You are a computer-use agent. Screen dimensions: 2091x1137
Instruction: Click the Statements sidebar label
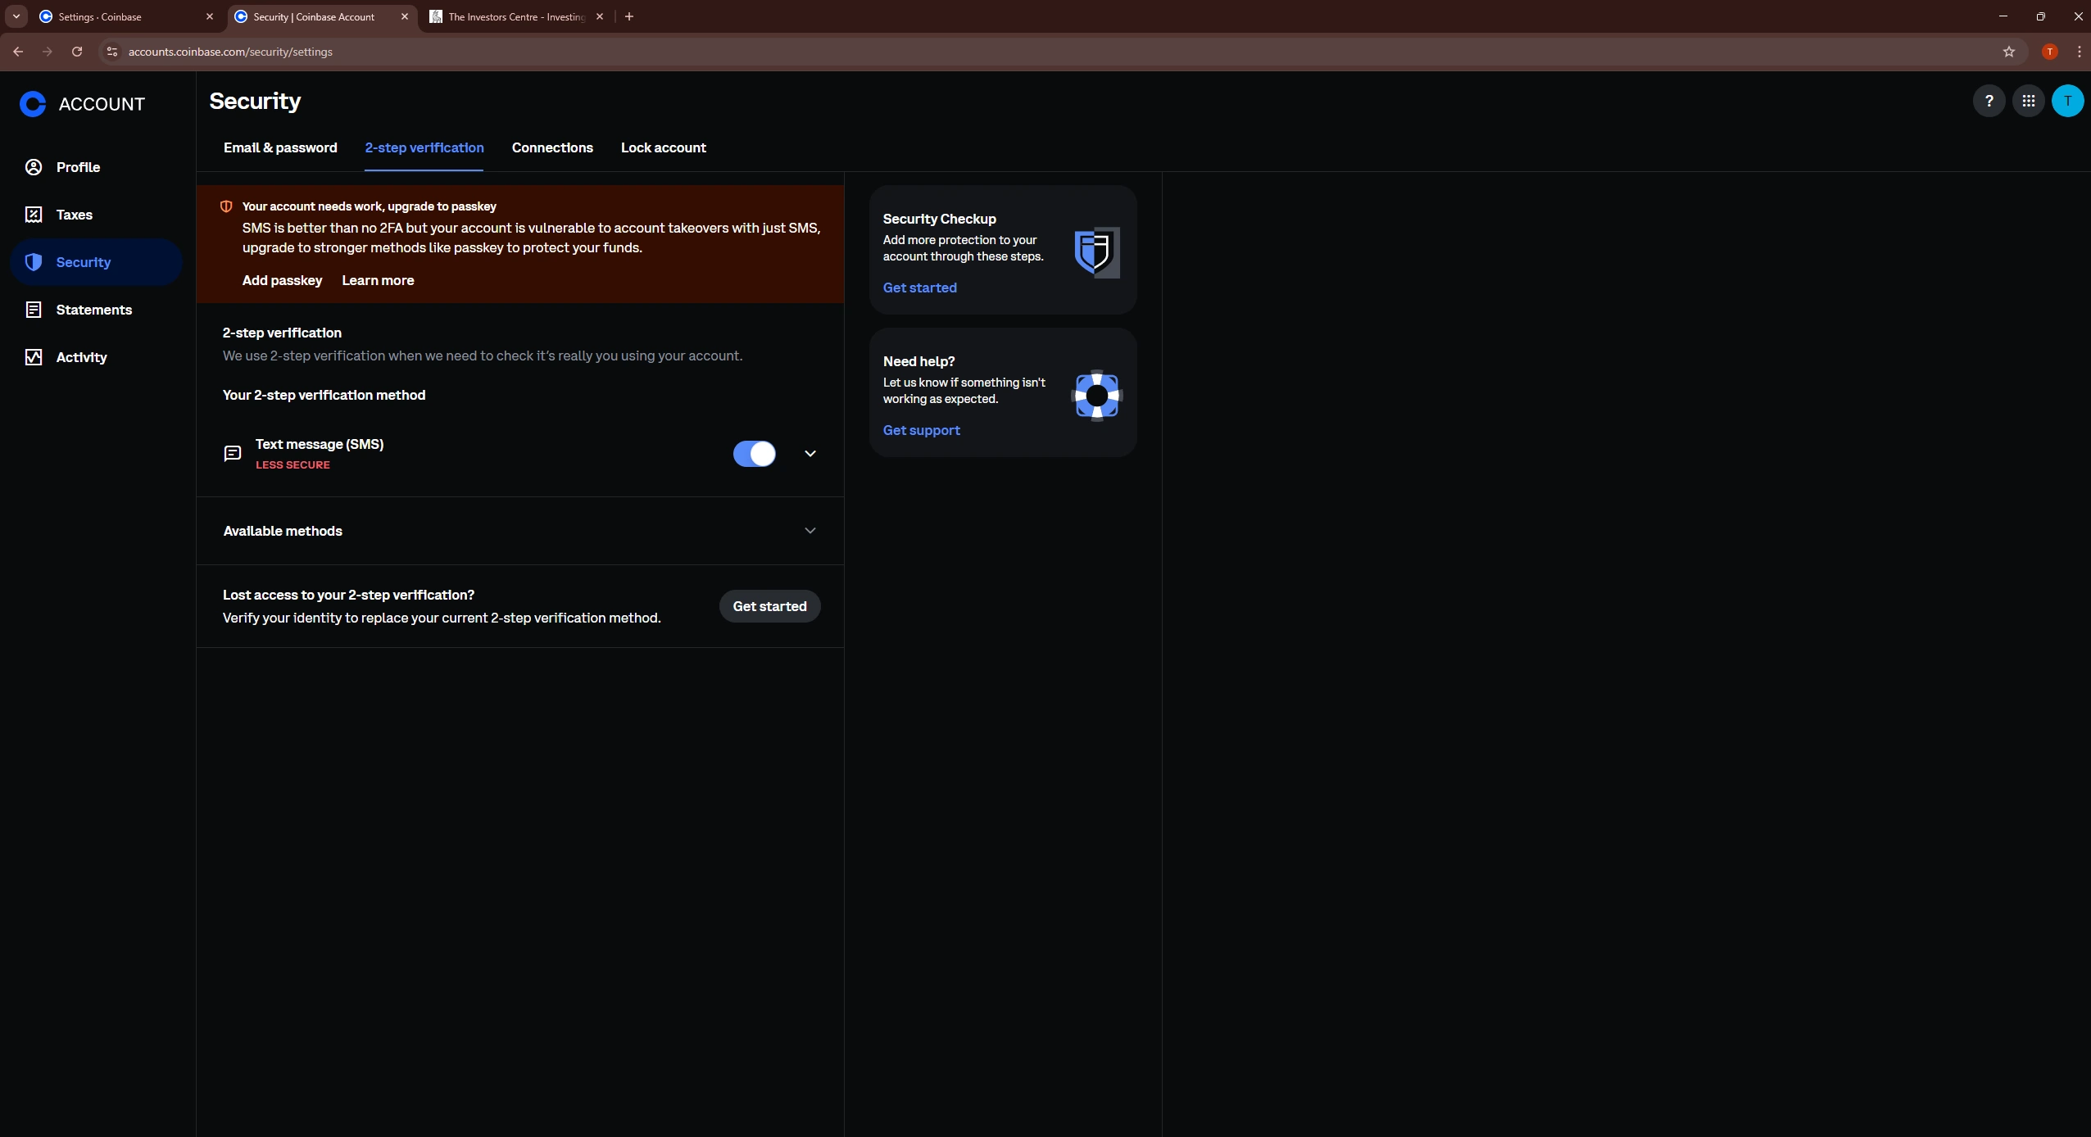(93, 310)
